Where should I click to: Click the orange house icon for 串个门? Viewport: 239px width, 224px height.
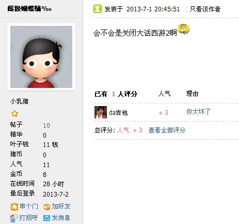[14, 207]
